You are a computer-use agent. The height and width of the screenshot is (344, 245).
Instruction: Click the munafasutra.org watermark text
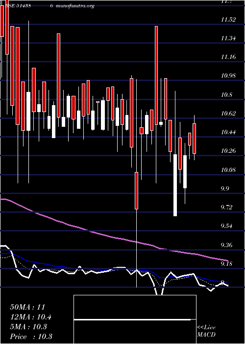click(x=75, y=6)
